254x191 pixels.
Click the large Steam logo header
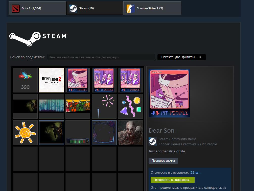[38, 38]
